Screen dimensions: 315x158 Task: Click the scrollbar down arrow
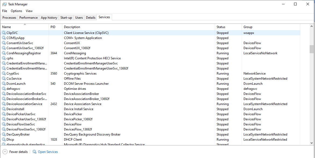point(312,143)
